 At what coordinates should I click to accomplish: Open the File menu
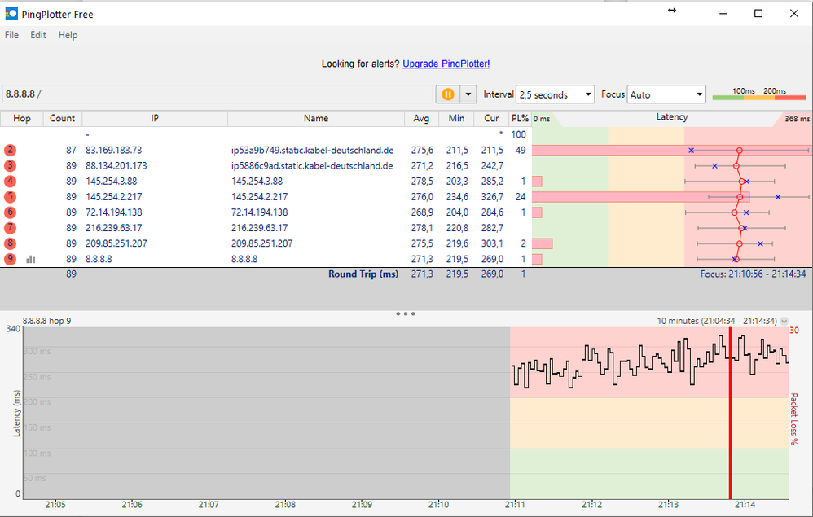coord(11,35)
